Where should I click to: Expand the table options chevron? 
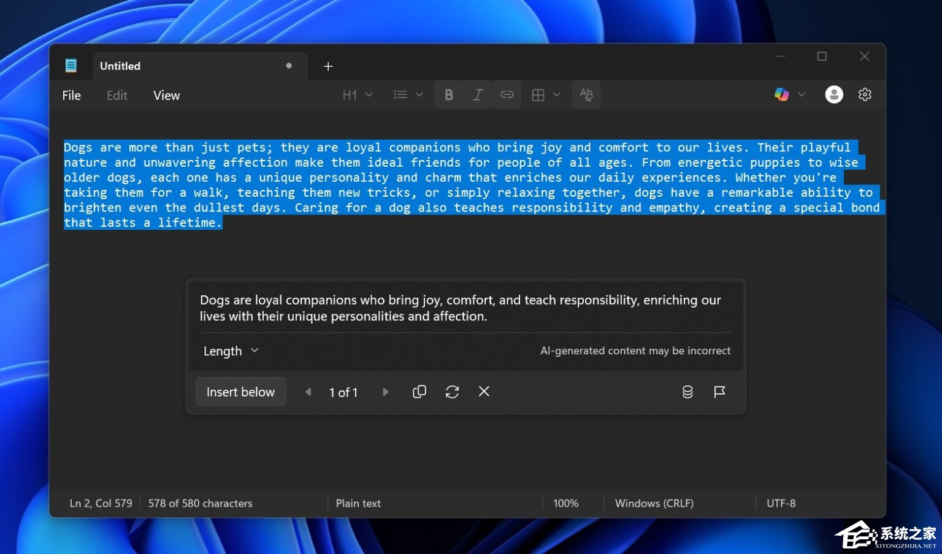pos(557,95)
